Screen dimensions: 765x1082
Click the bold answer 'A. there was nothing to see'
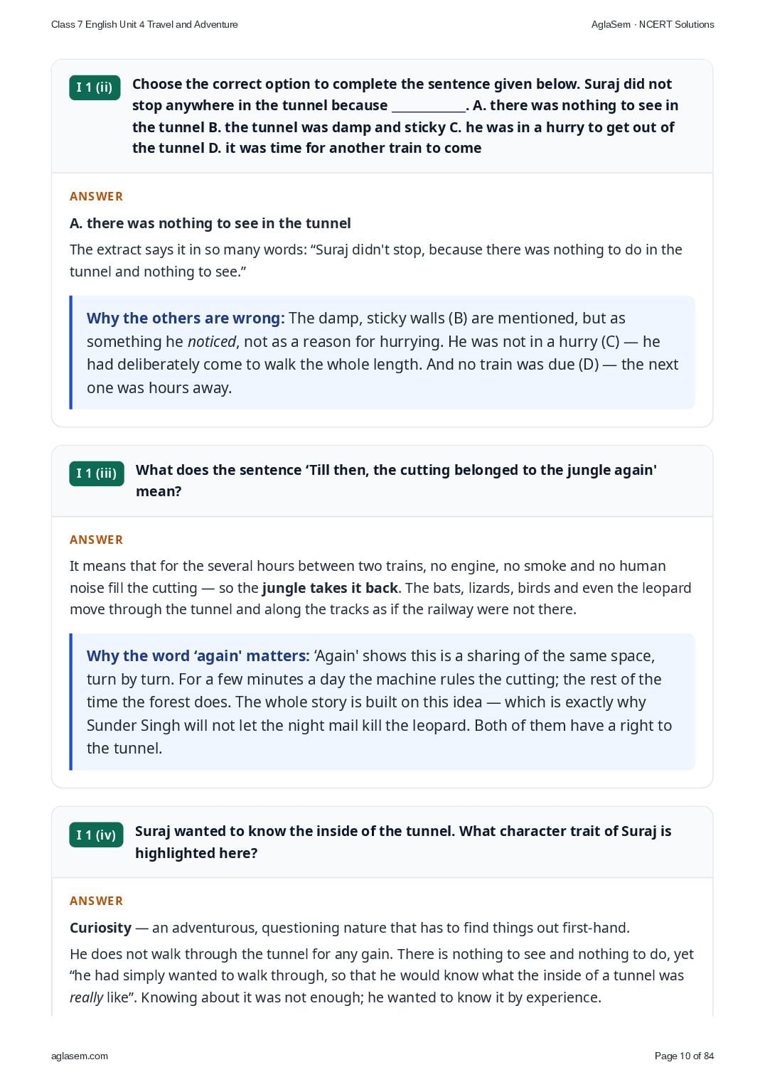pos(210,223)
